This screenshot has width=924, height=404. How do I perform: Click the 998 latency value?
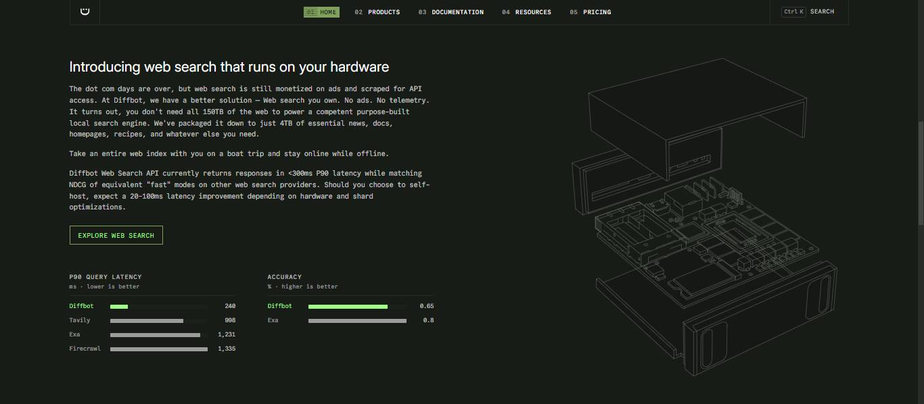coord(230,320)
